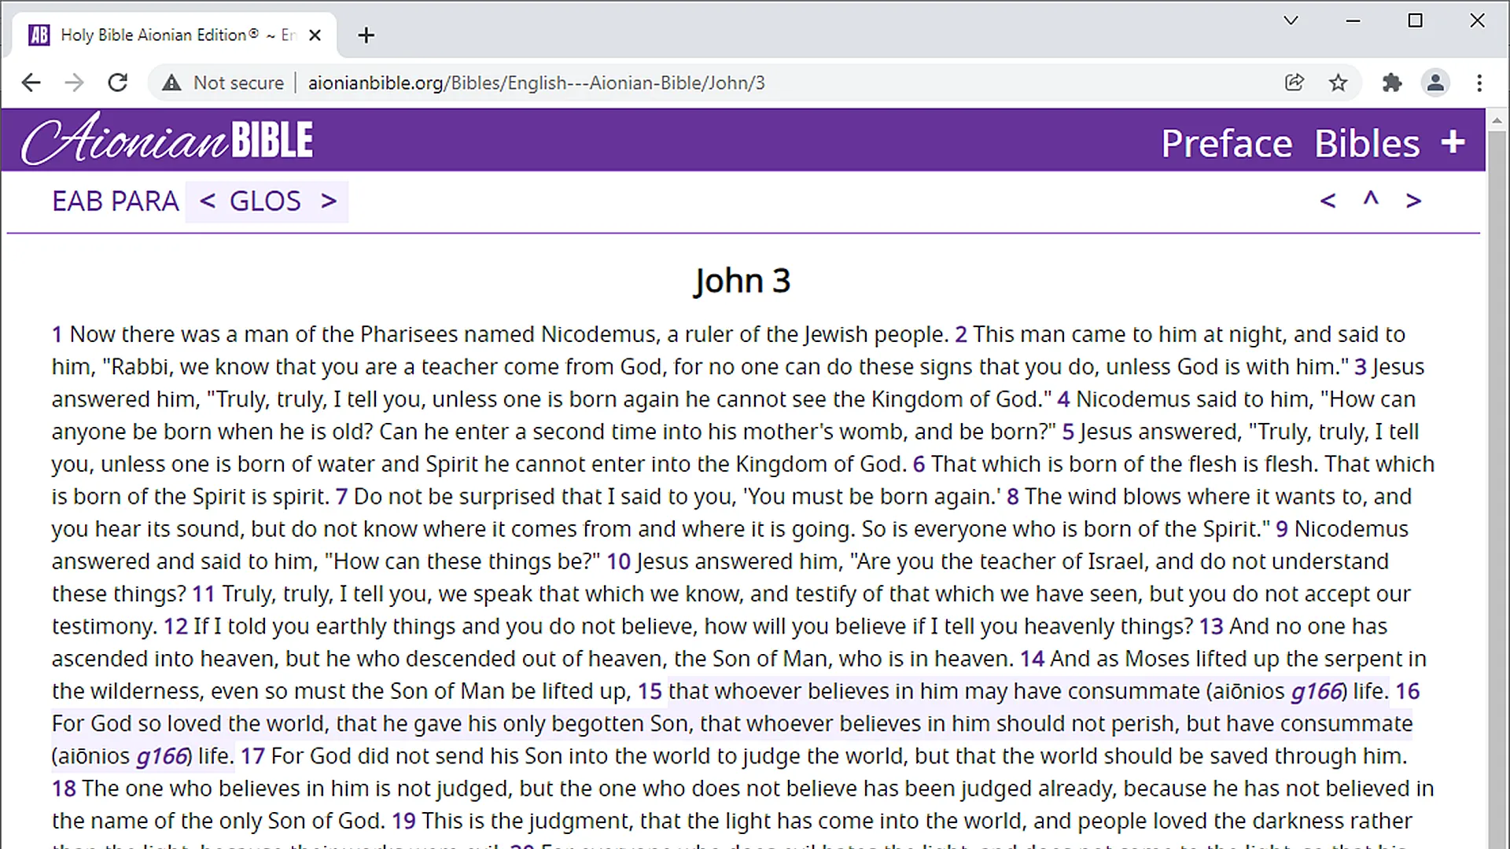Click verse number 11

[x=204, y=594]
